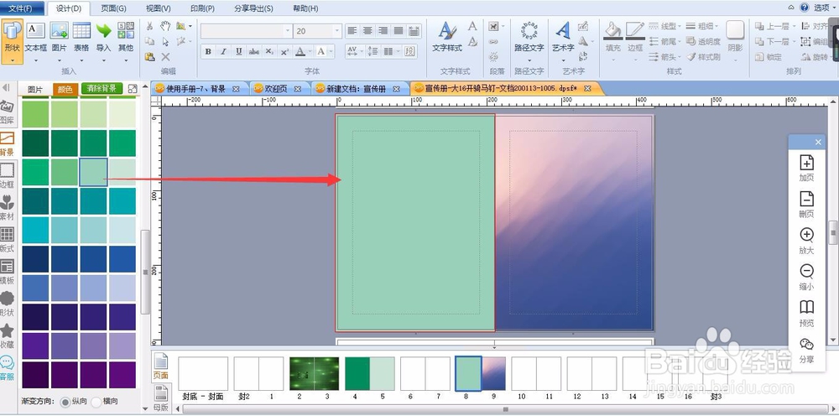Switch background panel to 图片 tab

point(35,89)
